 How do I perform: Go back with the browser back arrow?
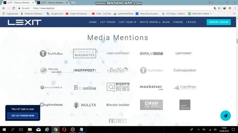point(4,8)
